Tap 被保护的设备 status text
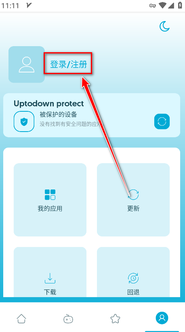Image resolution: width=185 pixels, height=332 pixels. [58, 115]
